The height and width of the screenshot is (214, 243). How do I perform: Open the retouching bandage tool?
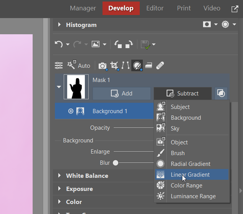(160, 65)
